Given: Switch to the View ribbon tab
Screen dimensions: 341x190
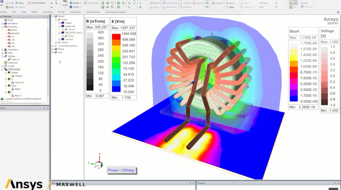Looking at the screenshot, I should [x=14, y=12].
